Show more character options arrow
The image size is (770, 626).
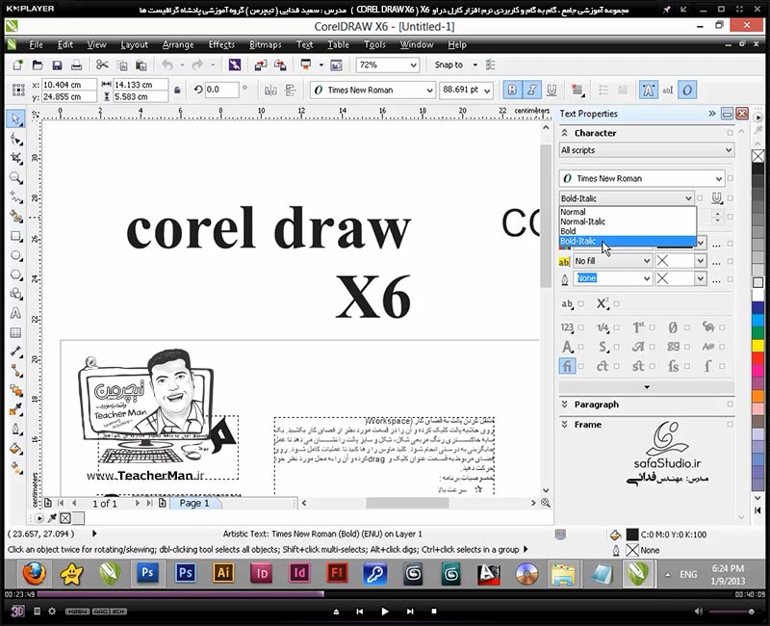tap(647, 387)
